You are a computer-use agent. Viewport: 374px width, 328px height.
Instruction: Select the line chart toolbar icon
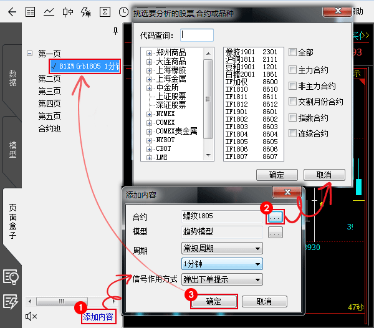49,11
